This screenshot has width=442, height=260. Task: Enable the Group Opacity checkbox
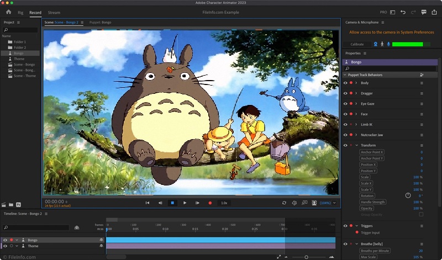[421, 215]
